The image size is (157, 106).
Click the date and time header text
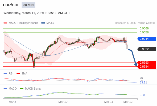[x=37, y=13]
